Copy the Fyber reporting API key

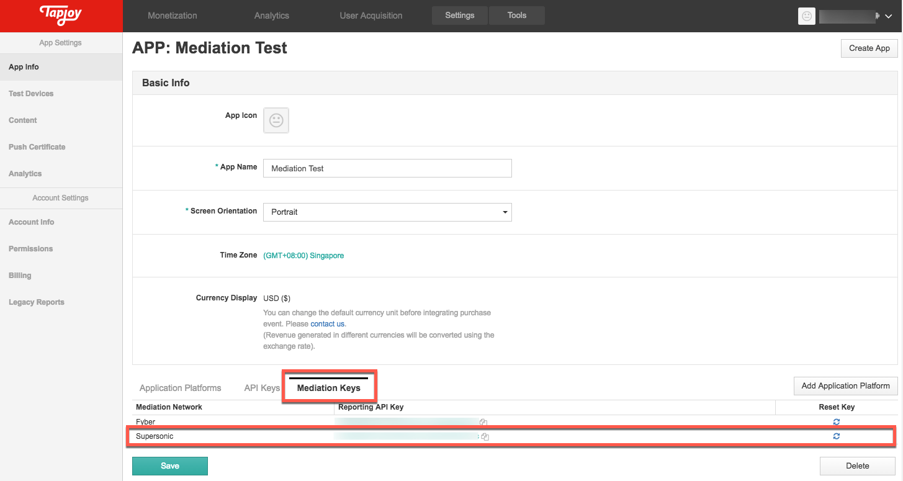point(483,421)
